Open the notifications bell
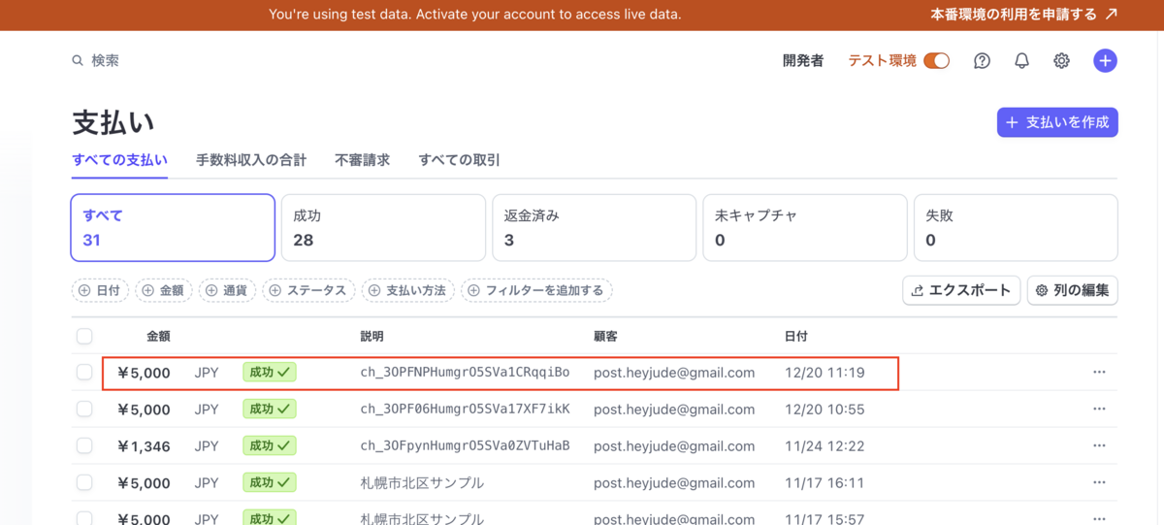Screen dimensions: 1164x525 1021,60
